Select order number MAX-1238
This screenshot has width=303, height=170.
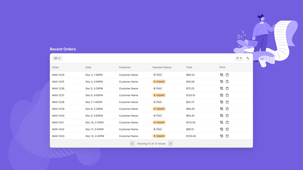[58, 102]
